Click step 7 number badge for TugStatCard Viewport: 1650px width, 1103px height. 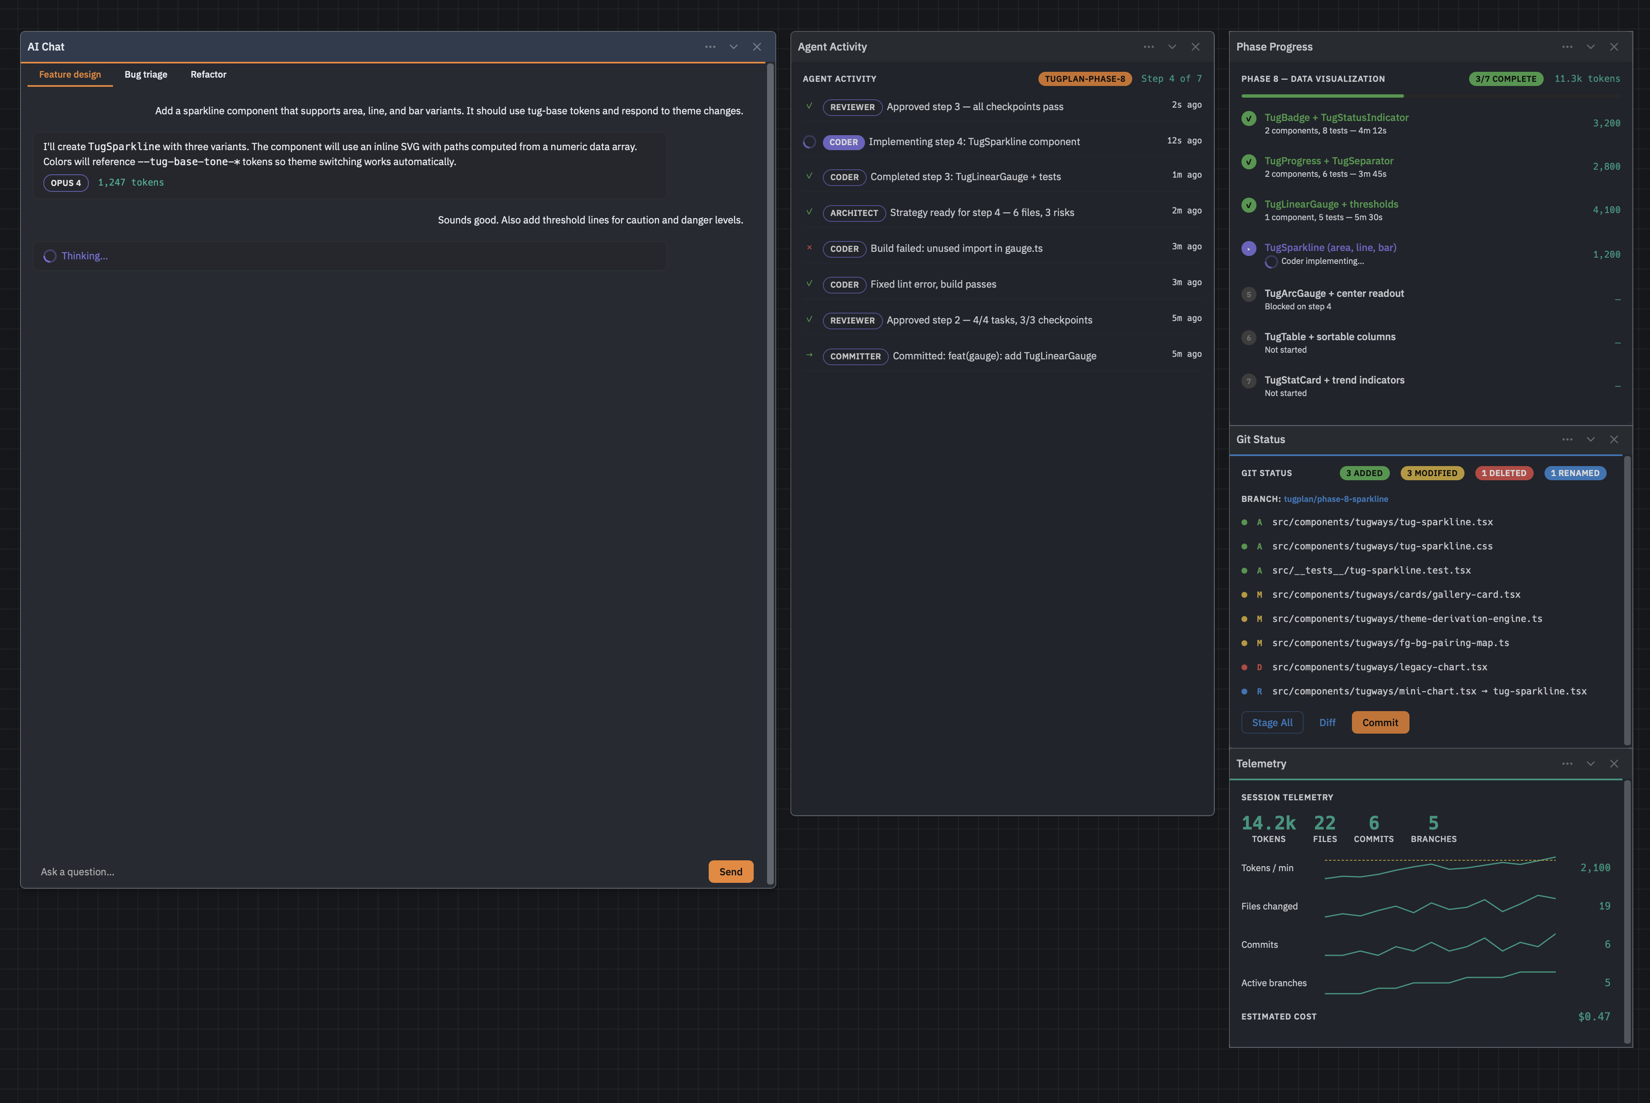point(1248,381)
